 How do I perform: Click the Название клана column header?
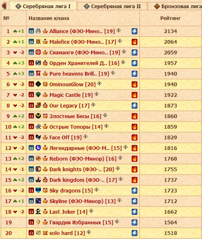click(49, 18)
